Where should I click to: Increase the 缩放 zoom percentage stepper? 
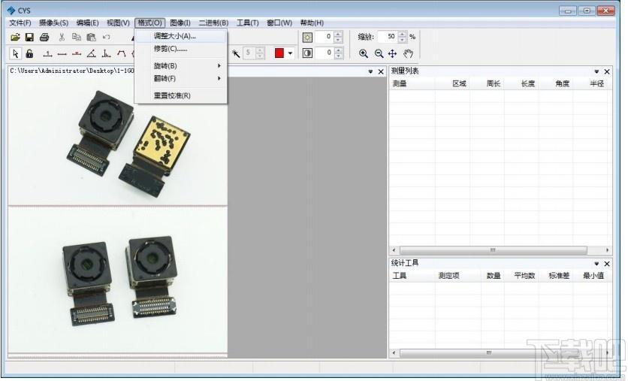402,34
